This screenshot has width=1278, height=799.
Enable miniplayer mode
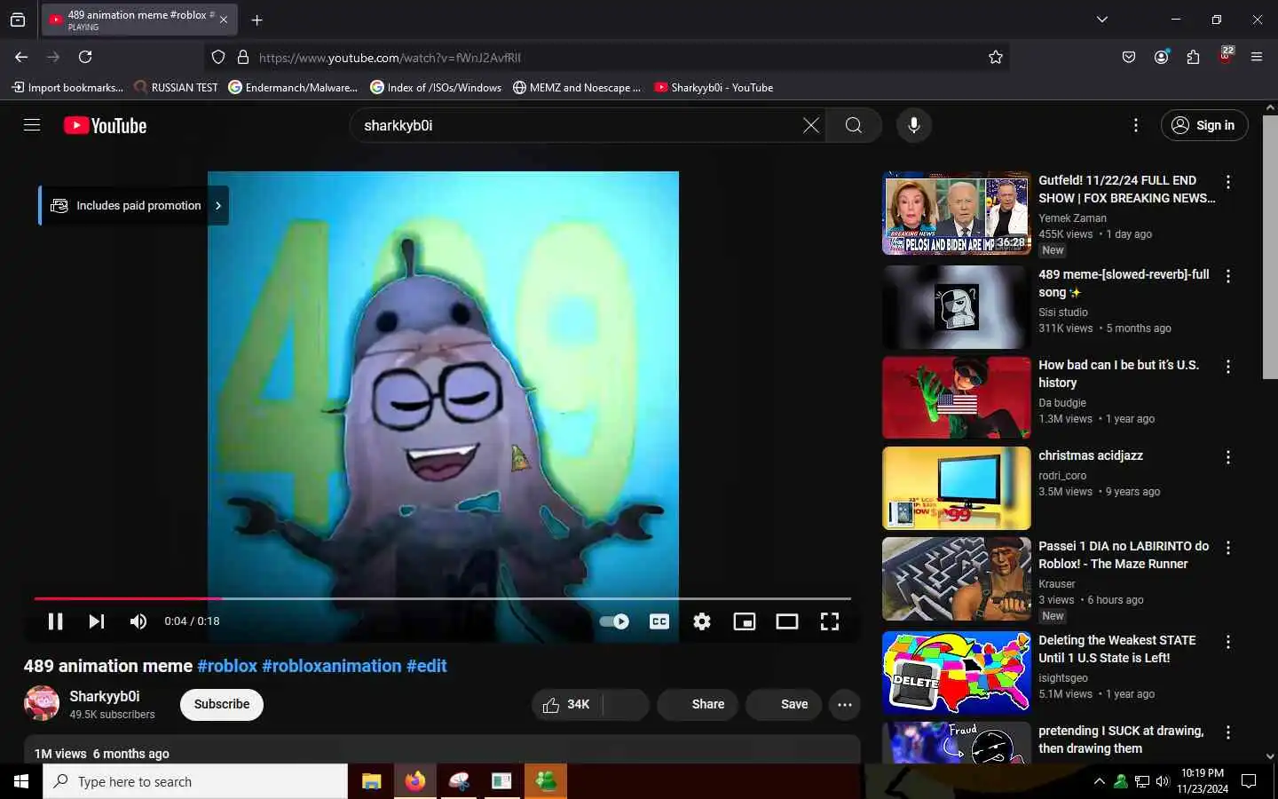[x=745, y=621]
